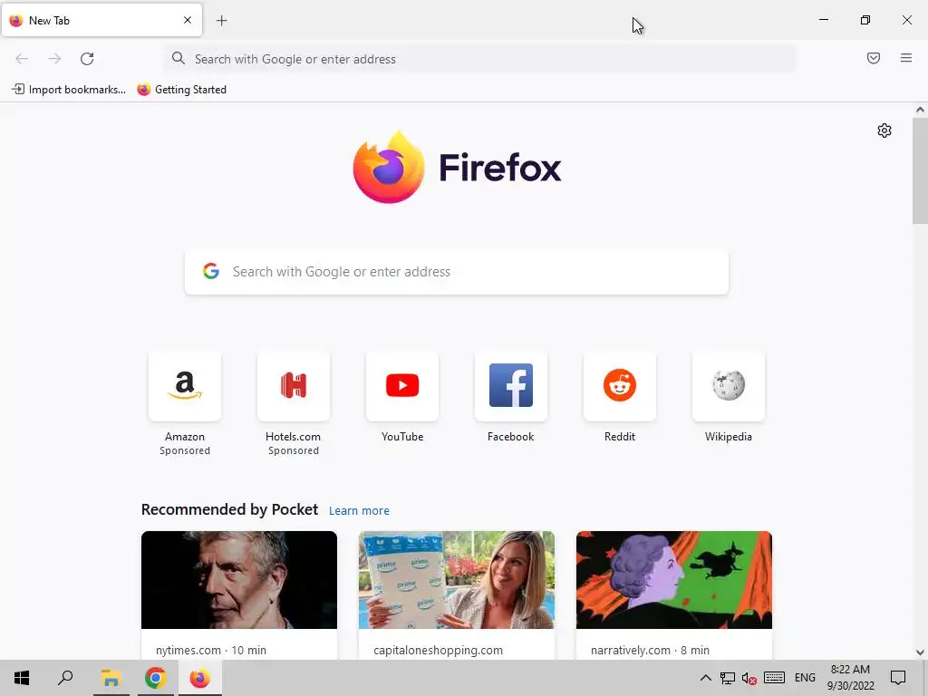Open the muted volume tray icon
Image resolution: width=928 pixels, height=696 pixels.
click(x=749, y=678)
